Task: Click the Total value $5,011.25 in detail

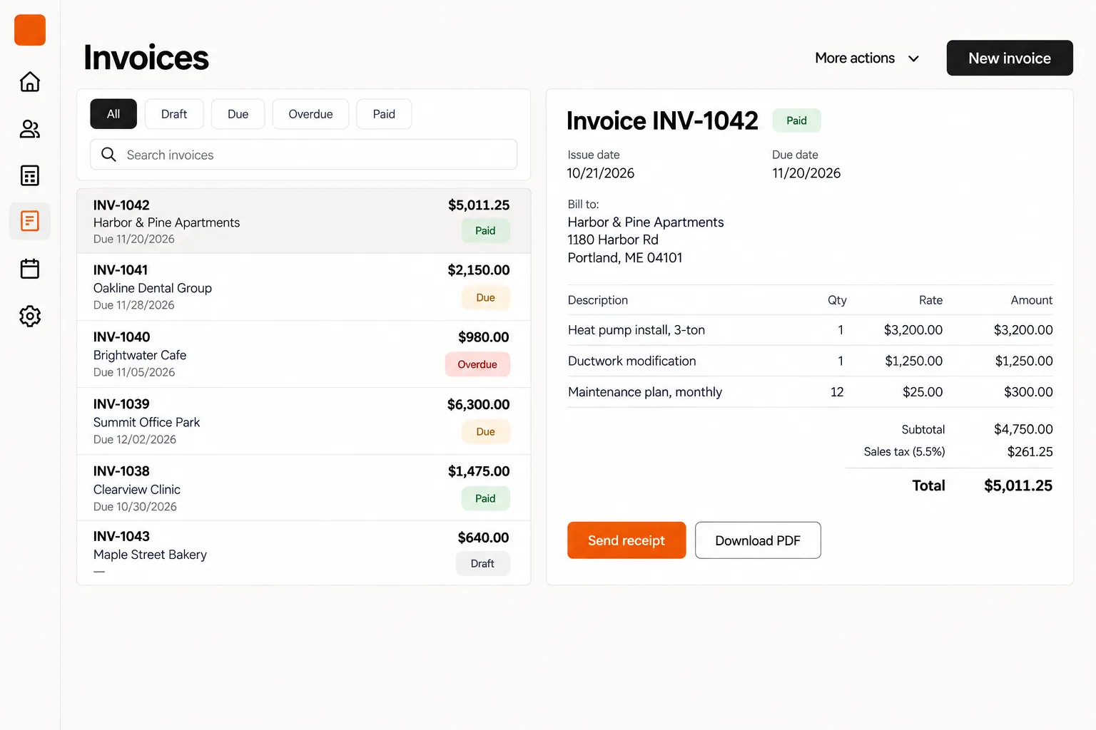Action: (x=1018, y=485)
